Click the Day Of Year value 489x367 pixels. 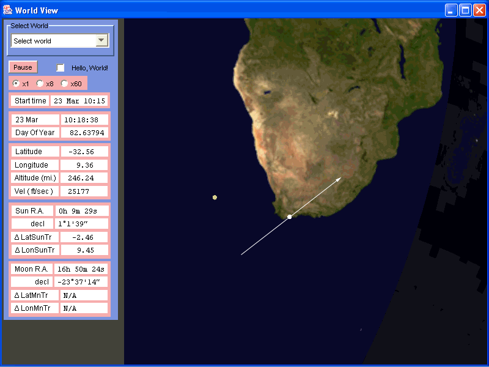(x=84, y=133)
